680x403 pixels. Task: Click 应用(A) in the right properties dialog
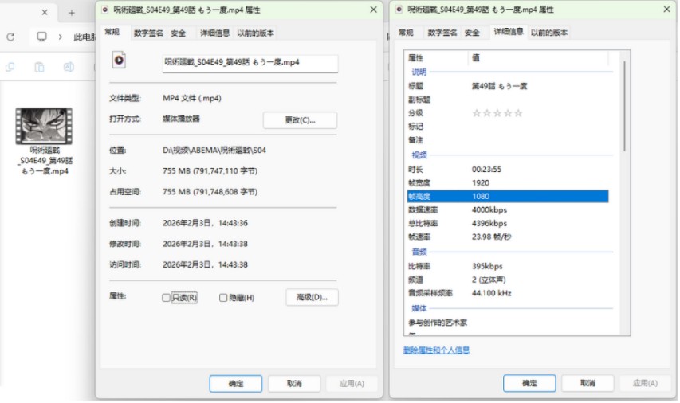[x=645, y=384]
